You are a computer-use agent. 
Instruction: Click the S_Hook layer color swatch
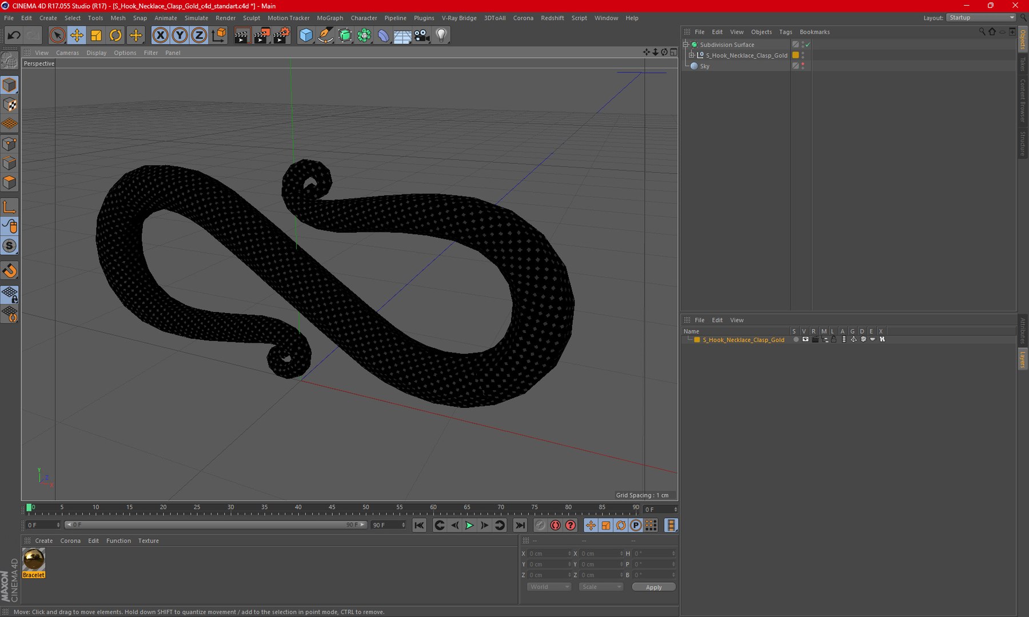(x=697, y=340)
